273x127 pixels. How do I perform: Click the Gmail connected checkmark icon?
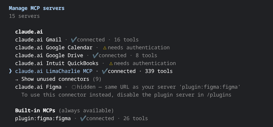(74, 40)
